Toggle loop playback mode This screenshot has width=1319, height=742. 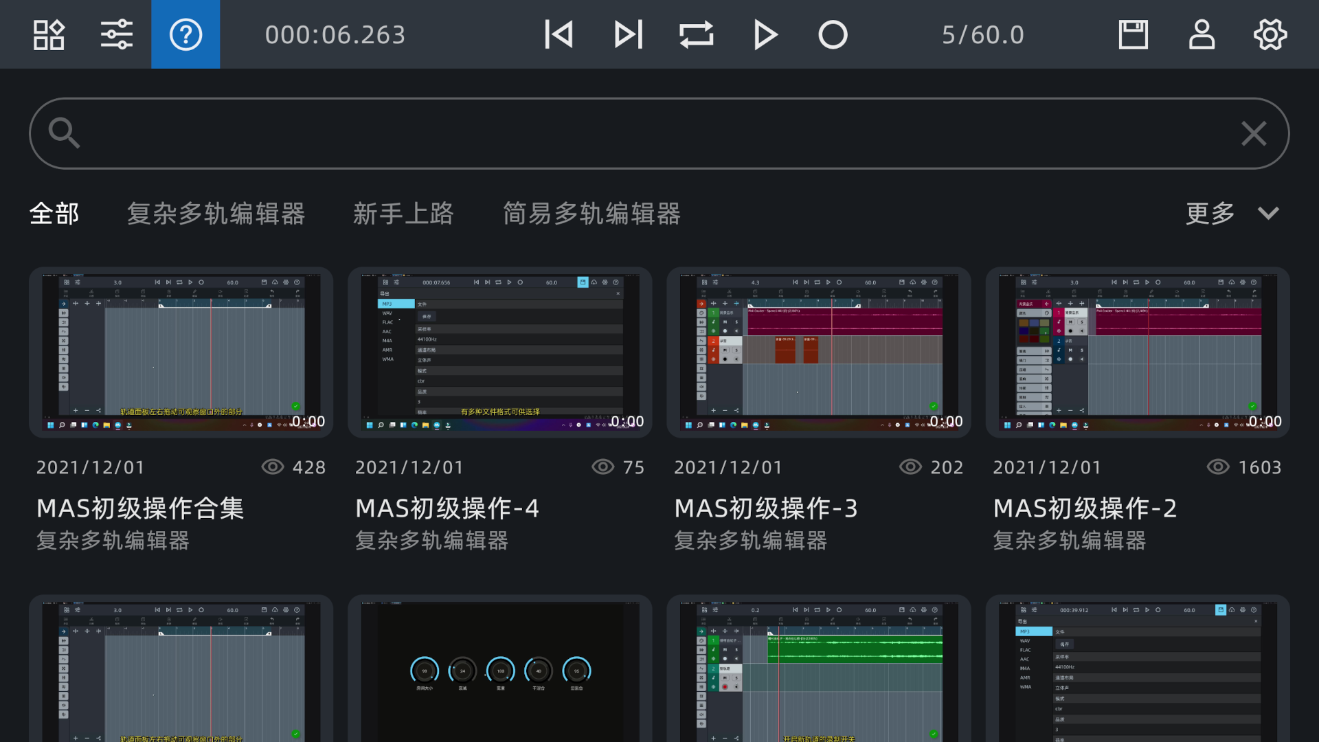[x=696, y=34]
